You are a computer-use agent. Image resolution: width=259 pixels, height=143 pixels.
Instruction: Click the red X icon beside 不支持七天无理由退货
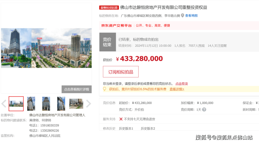(x=121, y=119)
